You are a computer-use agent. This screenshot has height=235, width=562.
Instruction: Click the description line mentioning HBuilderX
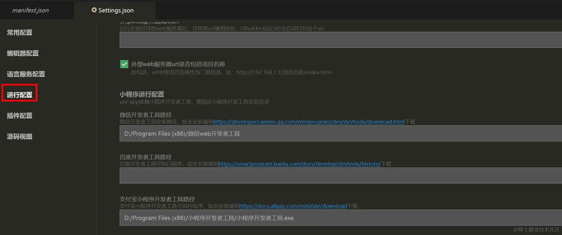point(222,29)
